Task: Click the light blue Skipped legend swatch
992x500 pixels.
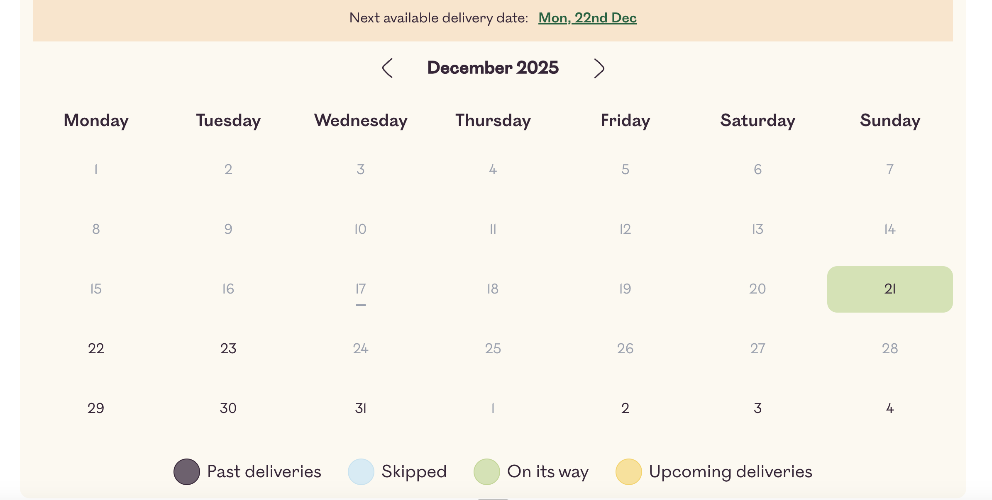Action: [x=361, y=472]
